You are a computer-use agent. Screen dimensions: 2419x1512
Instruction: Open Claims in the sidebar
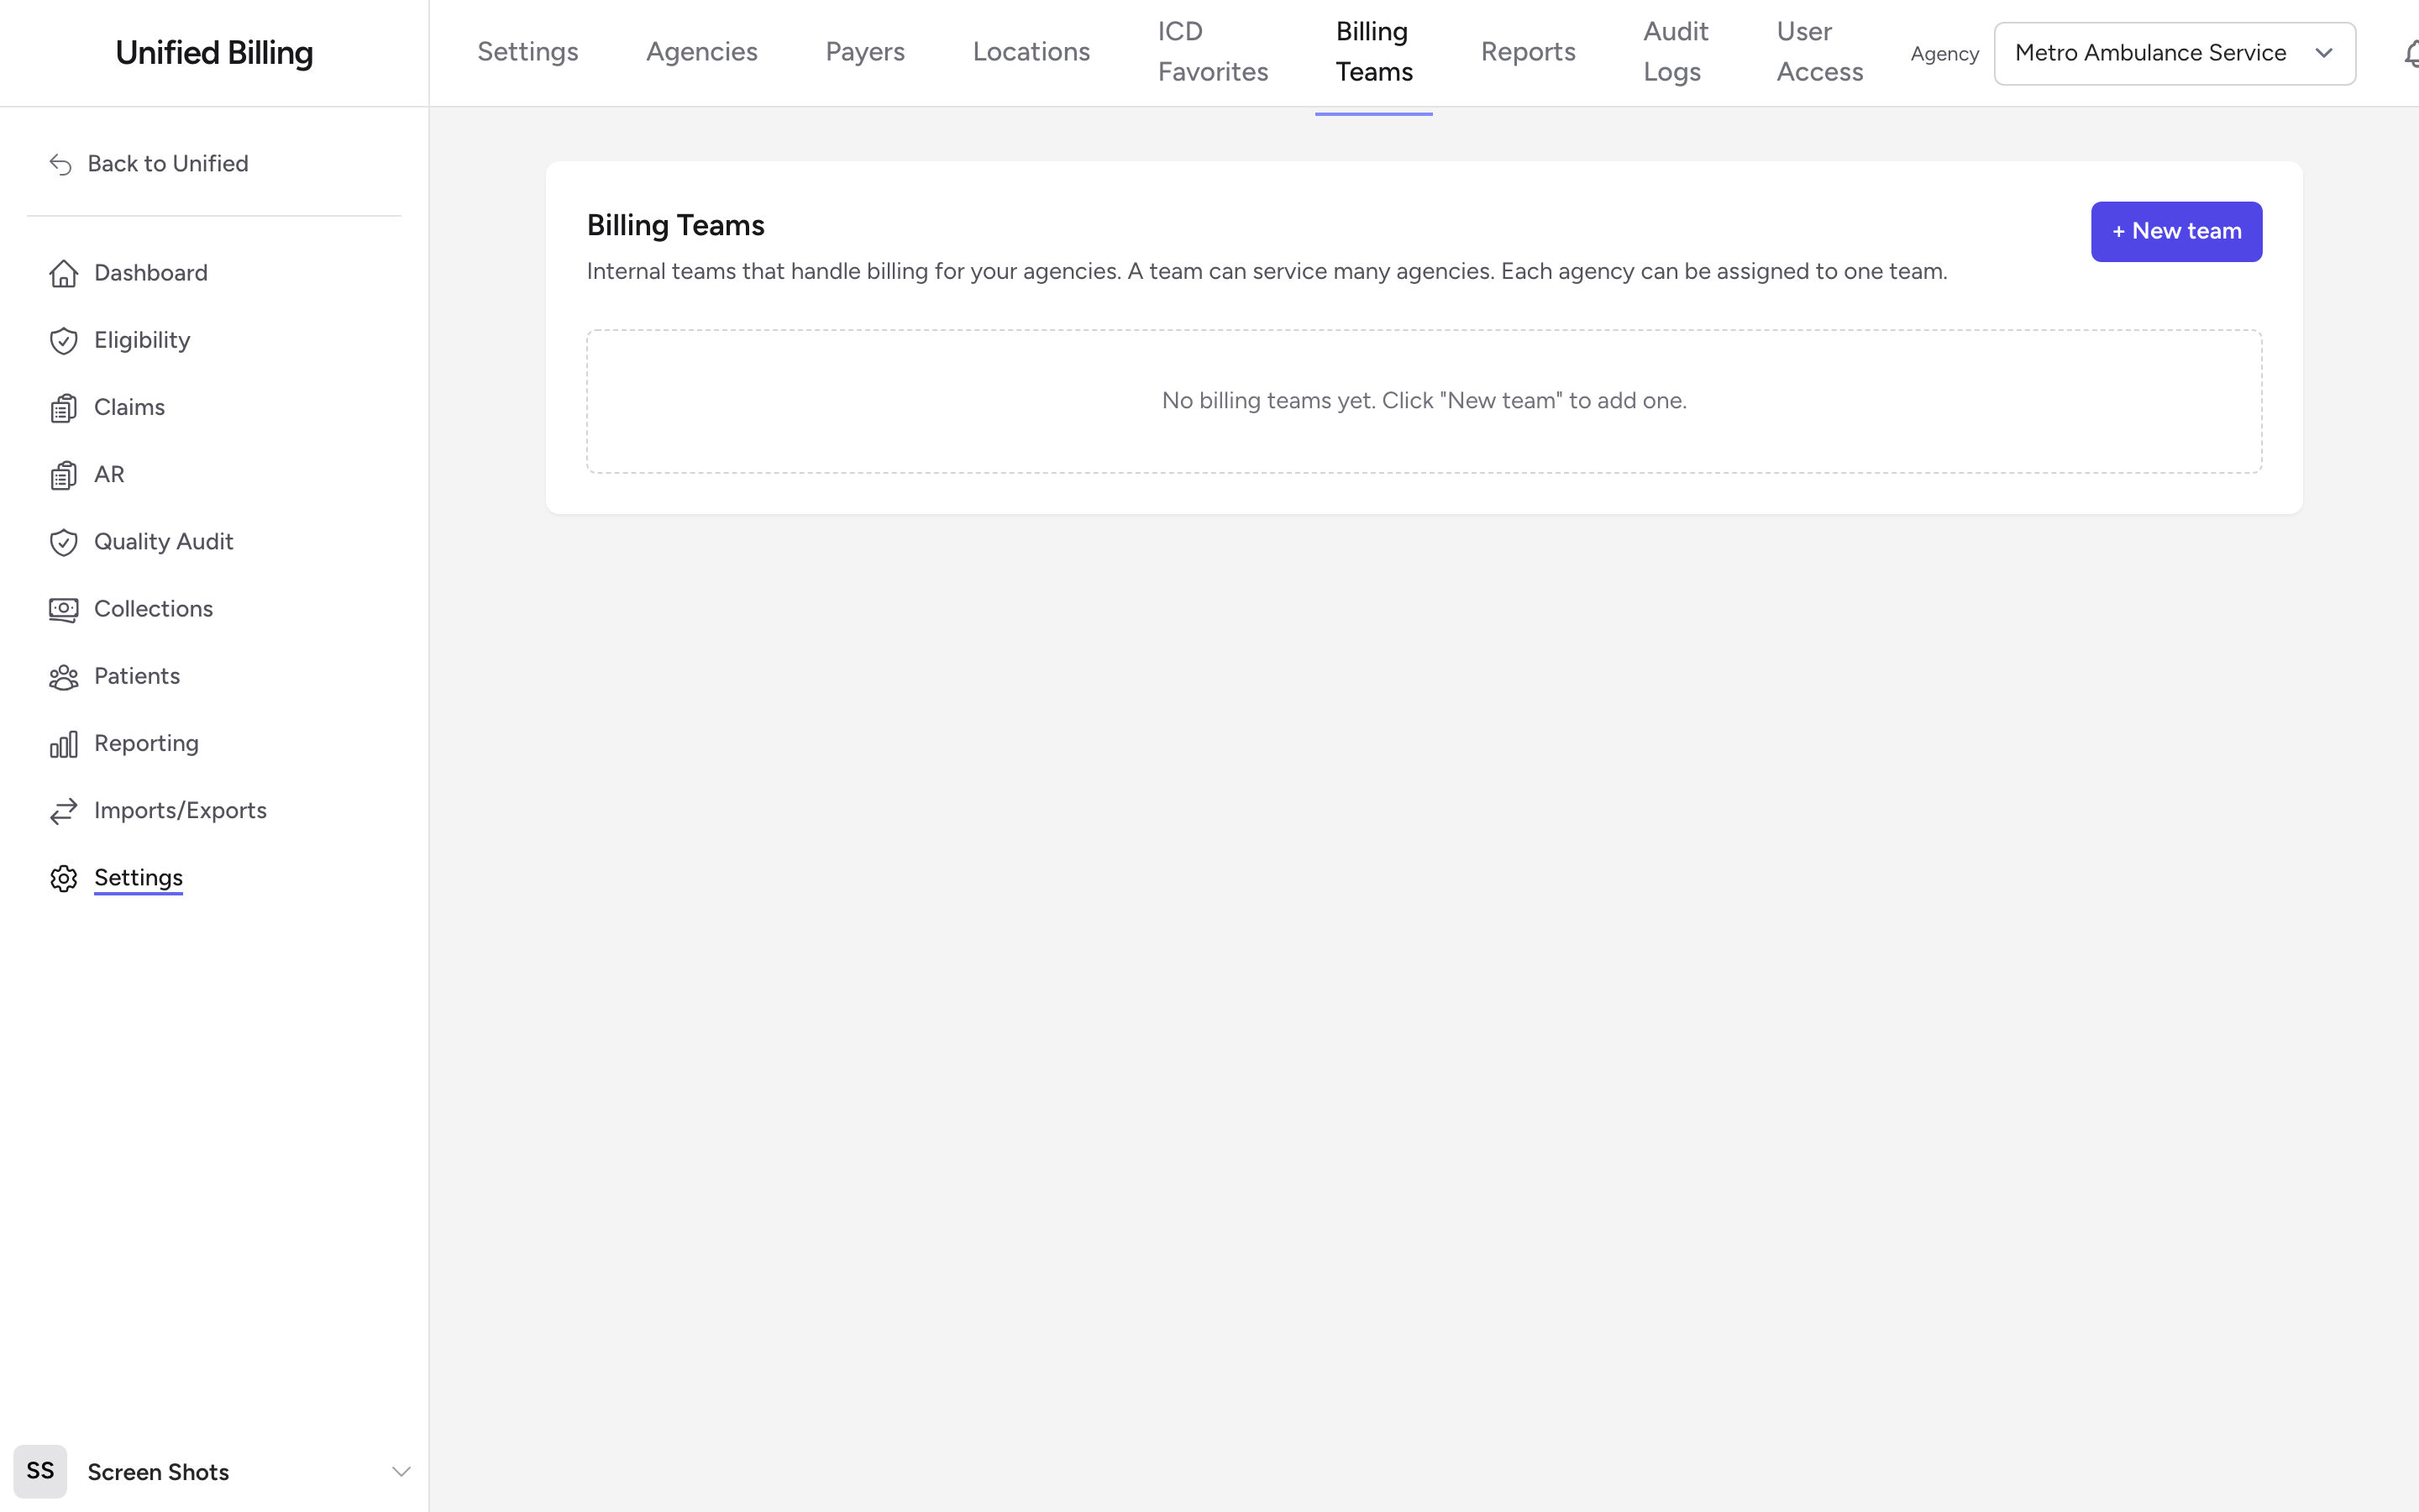[x=129, y=407]
